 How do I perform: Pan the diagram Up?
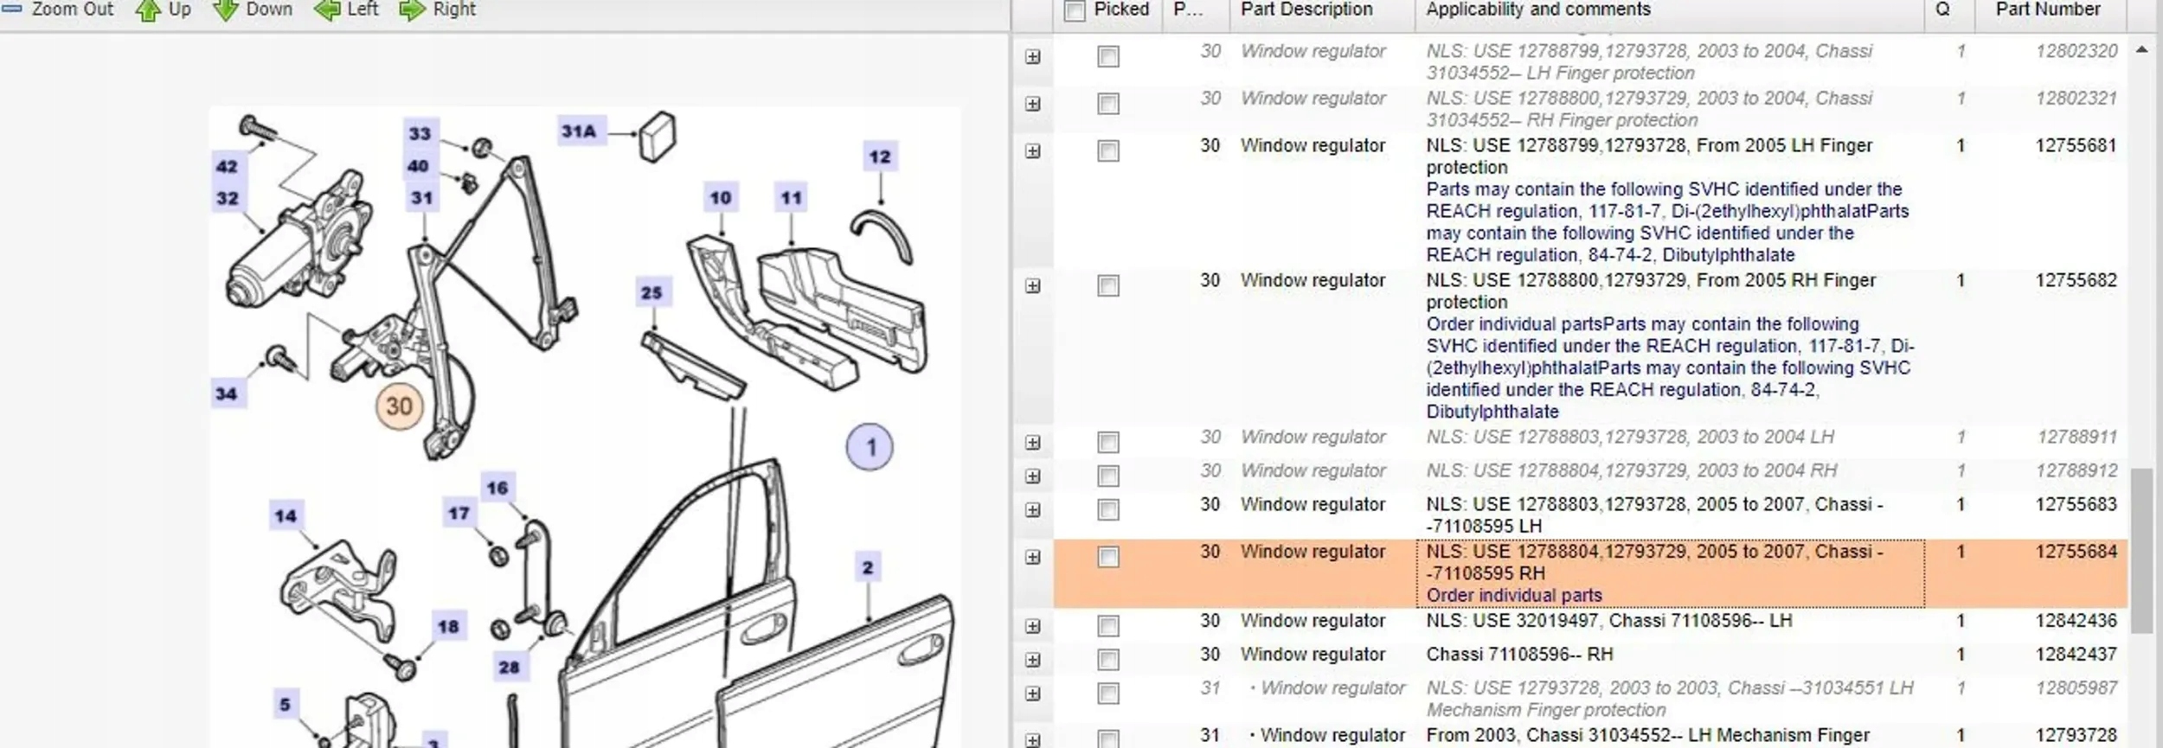(x=164, y=10)
